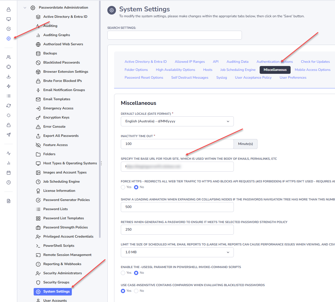Click the Blacklisted Passwords ban icon

pyautogui.click(x=38, y=63)
